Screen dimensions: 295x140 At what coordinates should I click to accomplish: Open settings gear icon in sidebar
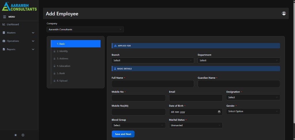point(23,135)
